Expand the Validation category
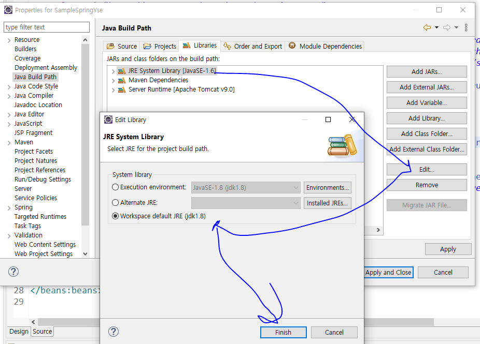This screenshot has width=480, height=344. [x=9, y=236]
